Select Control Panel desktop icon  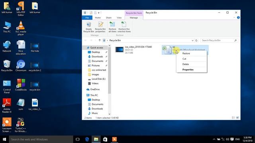[x=7, y=87]
